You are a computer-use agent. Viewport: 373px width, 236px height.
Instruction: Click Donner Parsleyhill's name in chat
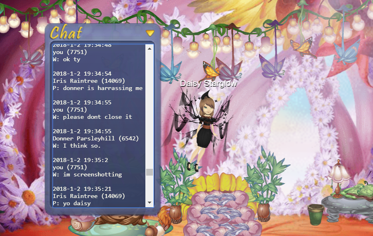(x=96, y=138)
